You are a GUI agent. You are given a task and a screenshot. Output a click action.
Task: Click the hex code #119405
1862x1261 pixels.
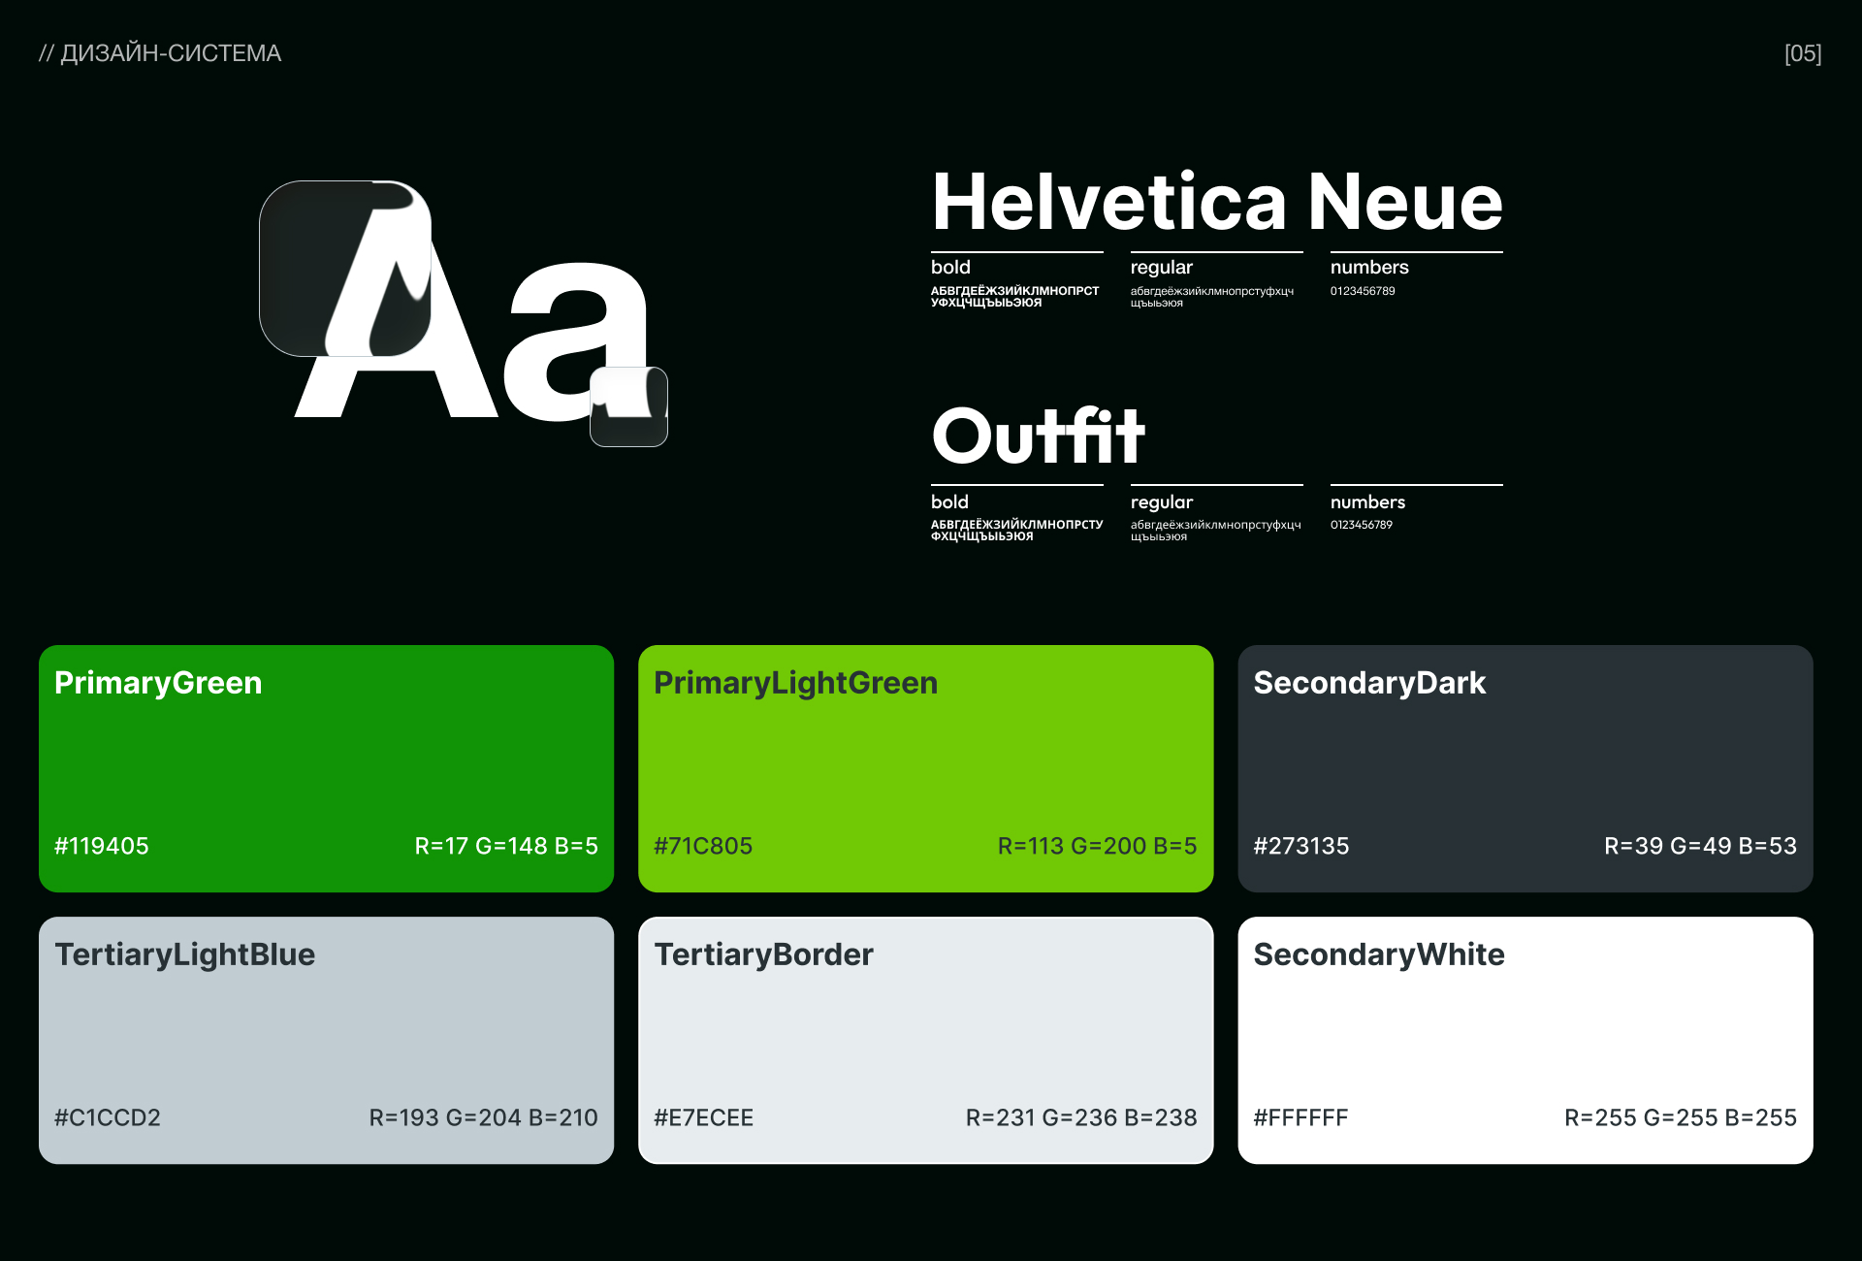pyautogui.click(x=102, y=846)
